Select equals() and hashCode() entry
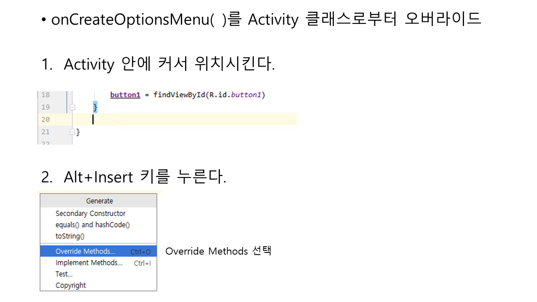This screenshot has height=302, width=537. tap(93, 225)
